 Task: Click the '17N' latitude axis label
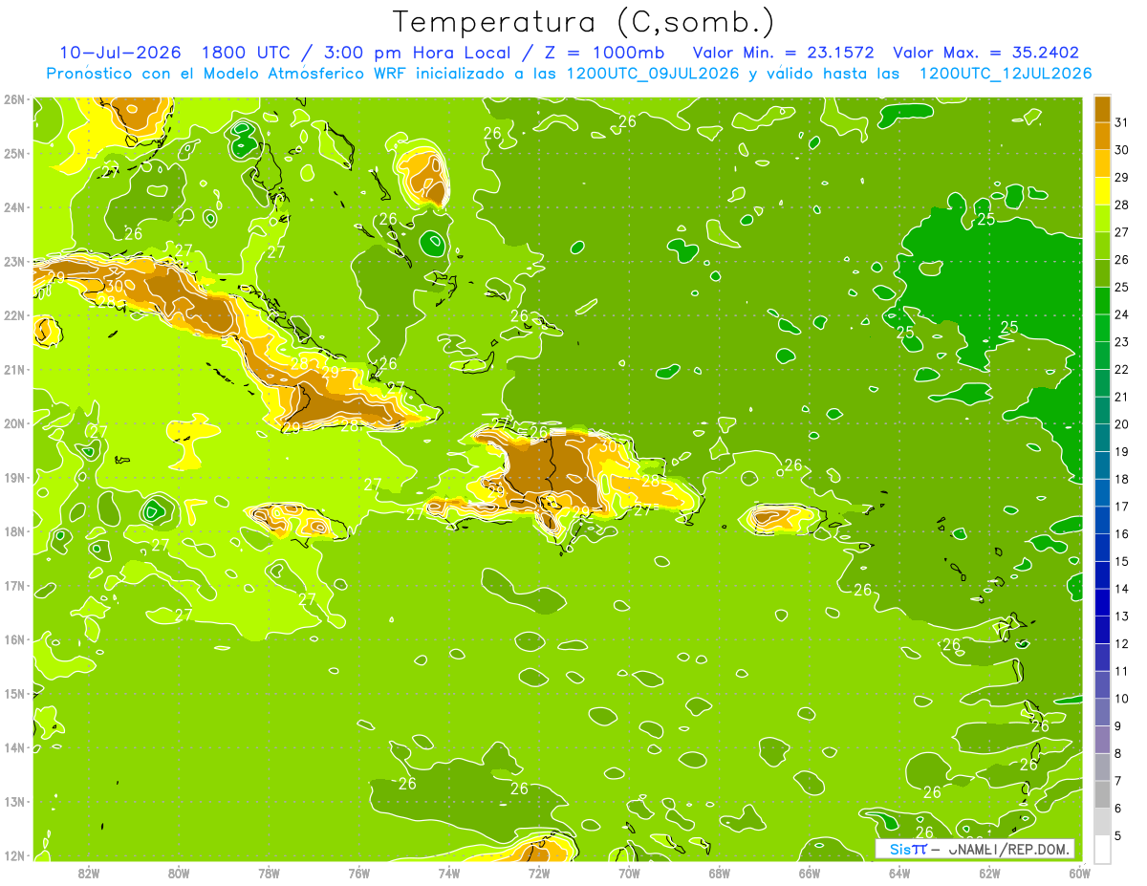(14, 585)
